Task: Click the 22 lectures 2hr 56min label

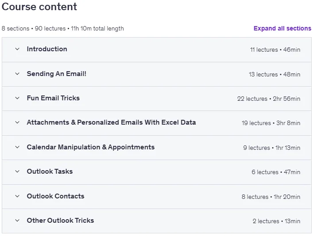Action: click(269, 99)
